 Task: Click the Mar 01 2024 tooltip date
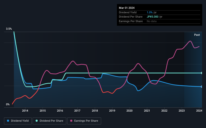pyautogui.click(x=127, y=8)
